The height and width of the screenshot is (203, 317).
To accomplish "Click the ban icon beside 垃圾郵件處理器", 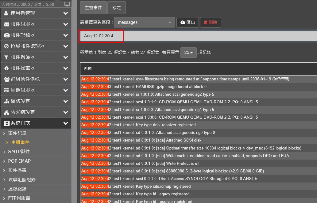I will click(x=6, y=46).
